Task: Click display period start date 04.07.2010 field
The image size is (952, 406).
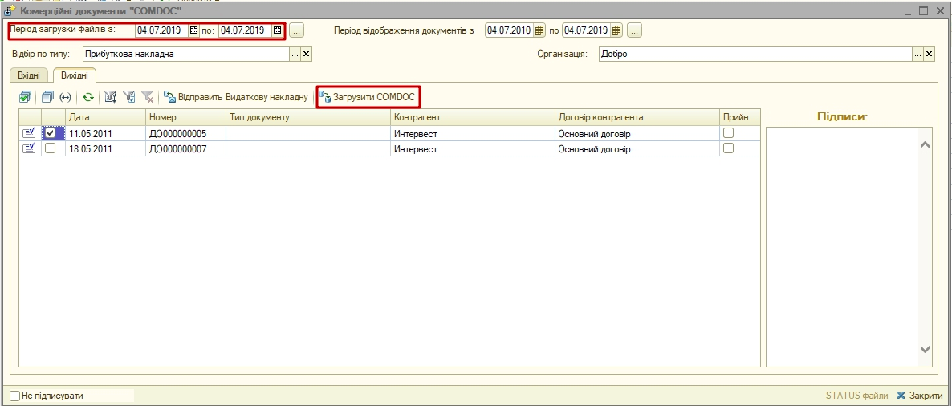Action: coord(510,30)
